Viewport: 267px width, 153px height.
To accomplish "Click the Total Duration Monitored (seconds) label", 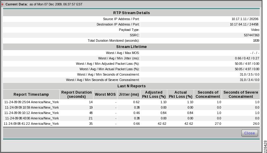I will pos(114,40).
